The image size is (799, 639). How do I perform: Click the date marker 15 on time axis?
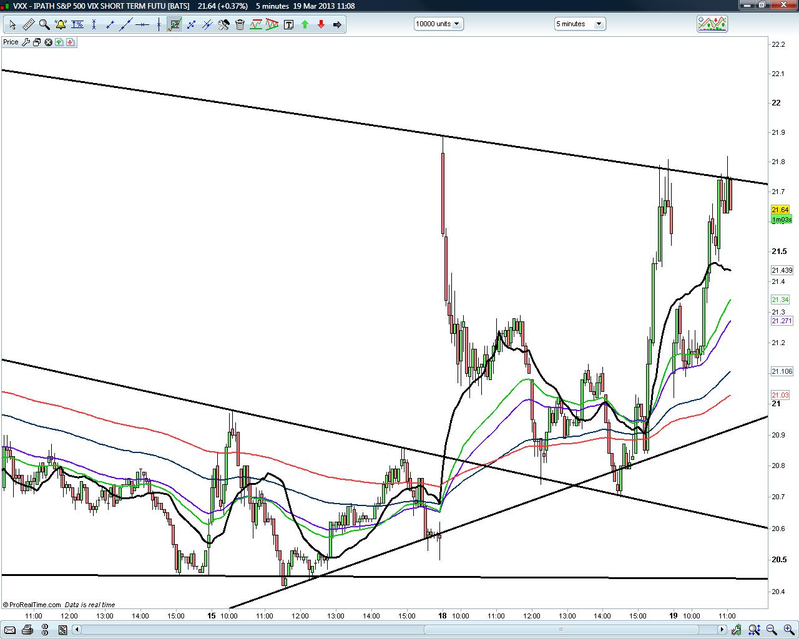pos(212,616)
